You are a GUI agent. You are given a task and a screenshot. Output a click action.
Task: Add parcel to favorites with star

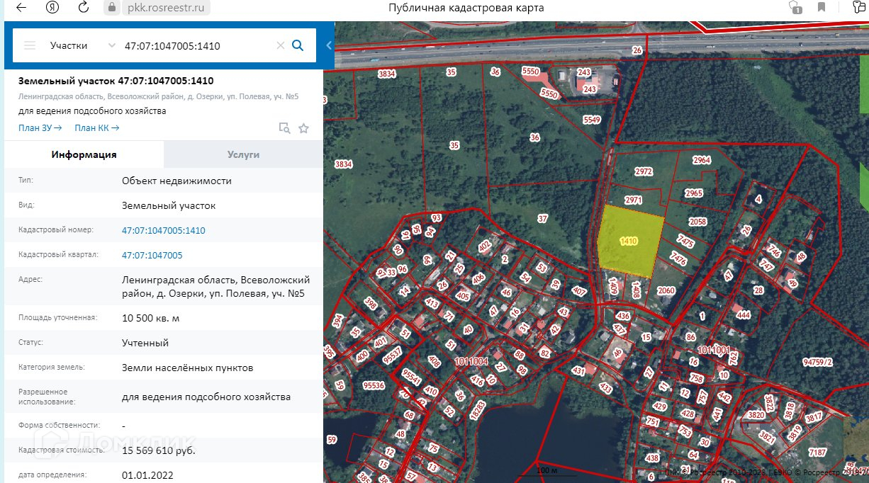[x=303, y=128]
